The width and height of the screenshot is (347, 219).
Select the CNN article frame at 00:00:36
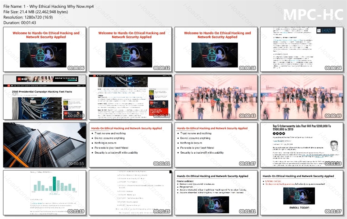(130, 97)
